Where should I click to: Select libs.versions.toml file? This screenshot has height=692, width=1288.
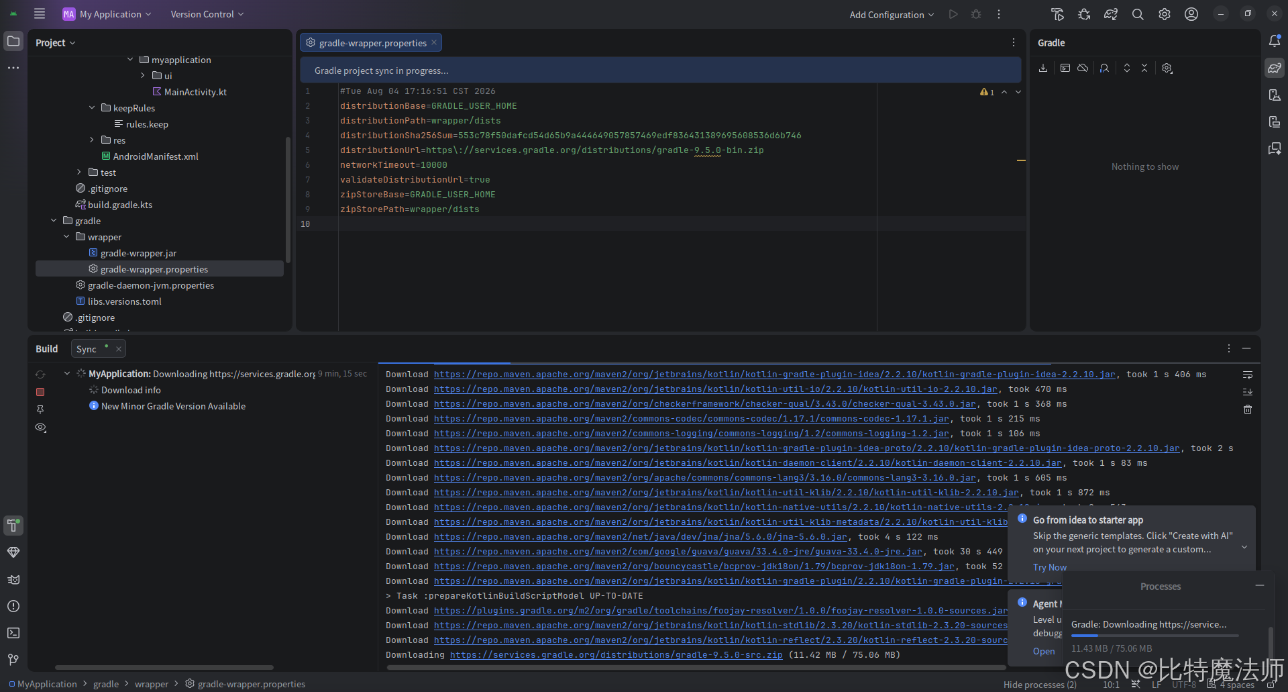[x=124, y=301]
